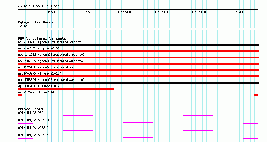Open transcript OPTN|NM_001008212
The width and height of the screenshot is (267, 142).
coord(33,128)
